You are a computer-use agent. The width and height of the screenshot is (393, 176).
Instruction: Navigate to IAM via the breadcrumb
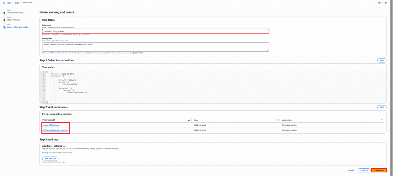click(9, 2)
